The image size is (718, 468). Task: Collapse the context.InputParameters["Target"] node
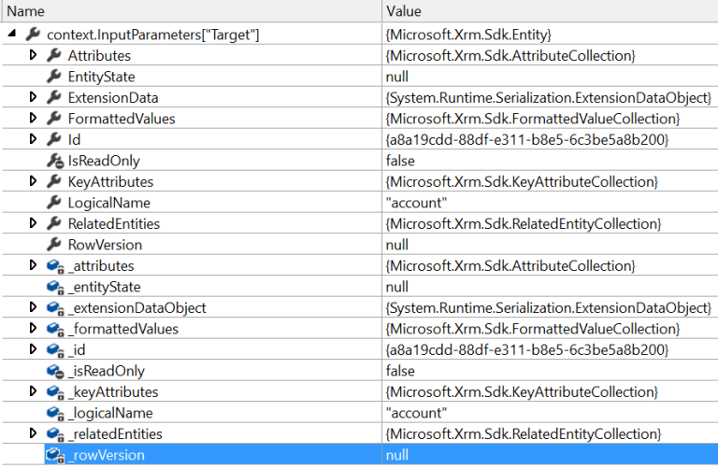(12, 34)
